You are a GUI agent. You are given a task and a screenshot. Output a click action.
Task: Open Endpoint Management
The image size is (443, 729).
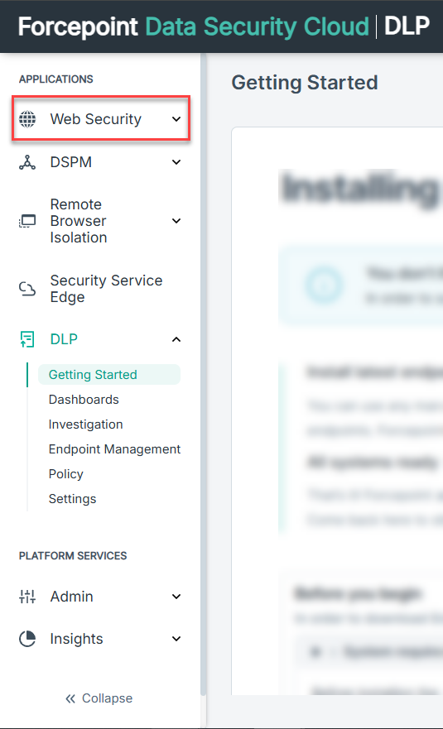click(x=114, y=449)
